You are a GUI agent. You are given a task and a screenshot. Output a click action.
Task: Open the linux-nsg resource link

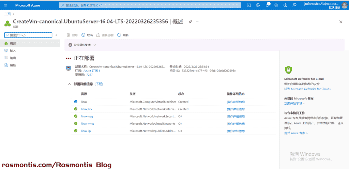pyautogui.click(x=87, y=116)
